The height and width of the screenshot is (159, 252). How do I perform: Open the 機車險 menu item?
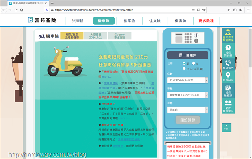point(104,21)
